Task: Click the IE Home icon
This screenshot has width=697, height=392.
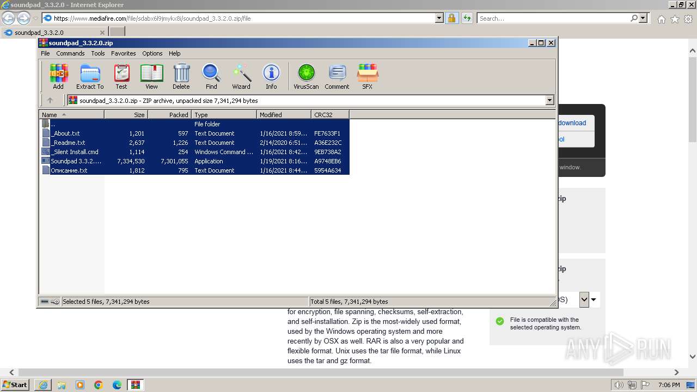Action: click(x=661, y=19)
